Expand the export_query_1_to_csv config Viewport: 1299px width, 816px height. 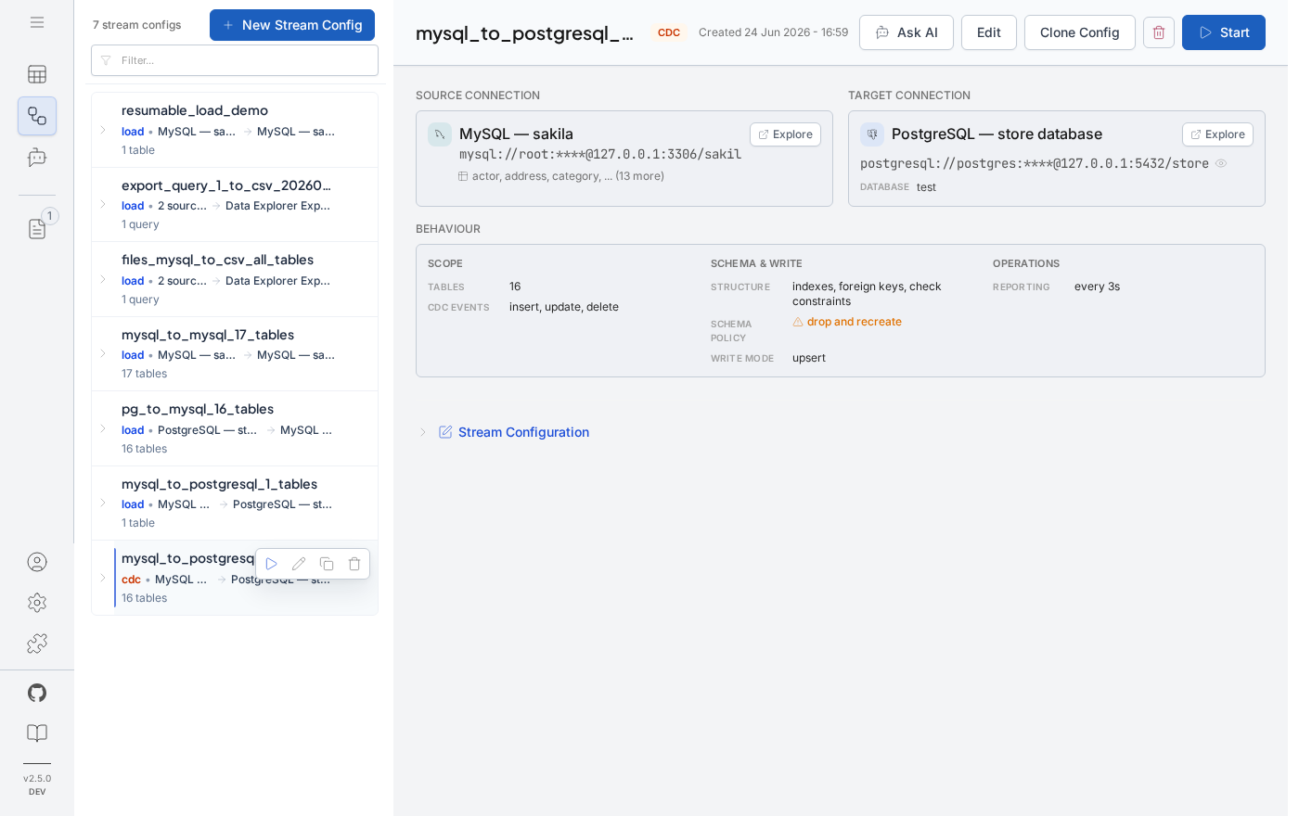pyautogui.click(x=103, y=204)
